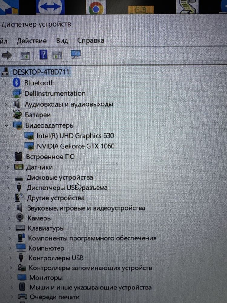Click the Forward arrow toolbar icon

tap(7, 55)
